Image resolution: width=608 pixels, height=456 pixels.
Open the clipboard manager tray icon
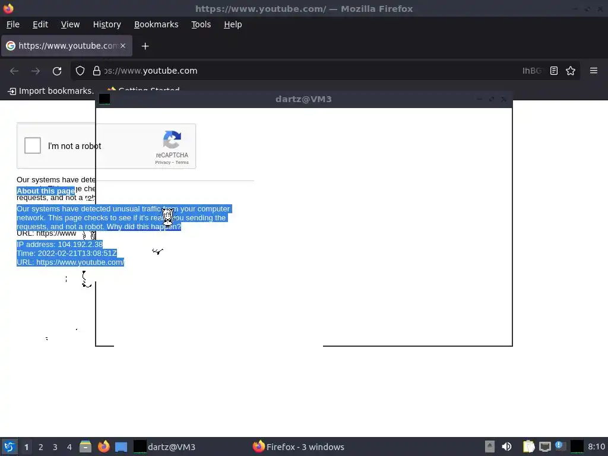[528, 446]
